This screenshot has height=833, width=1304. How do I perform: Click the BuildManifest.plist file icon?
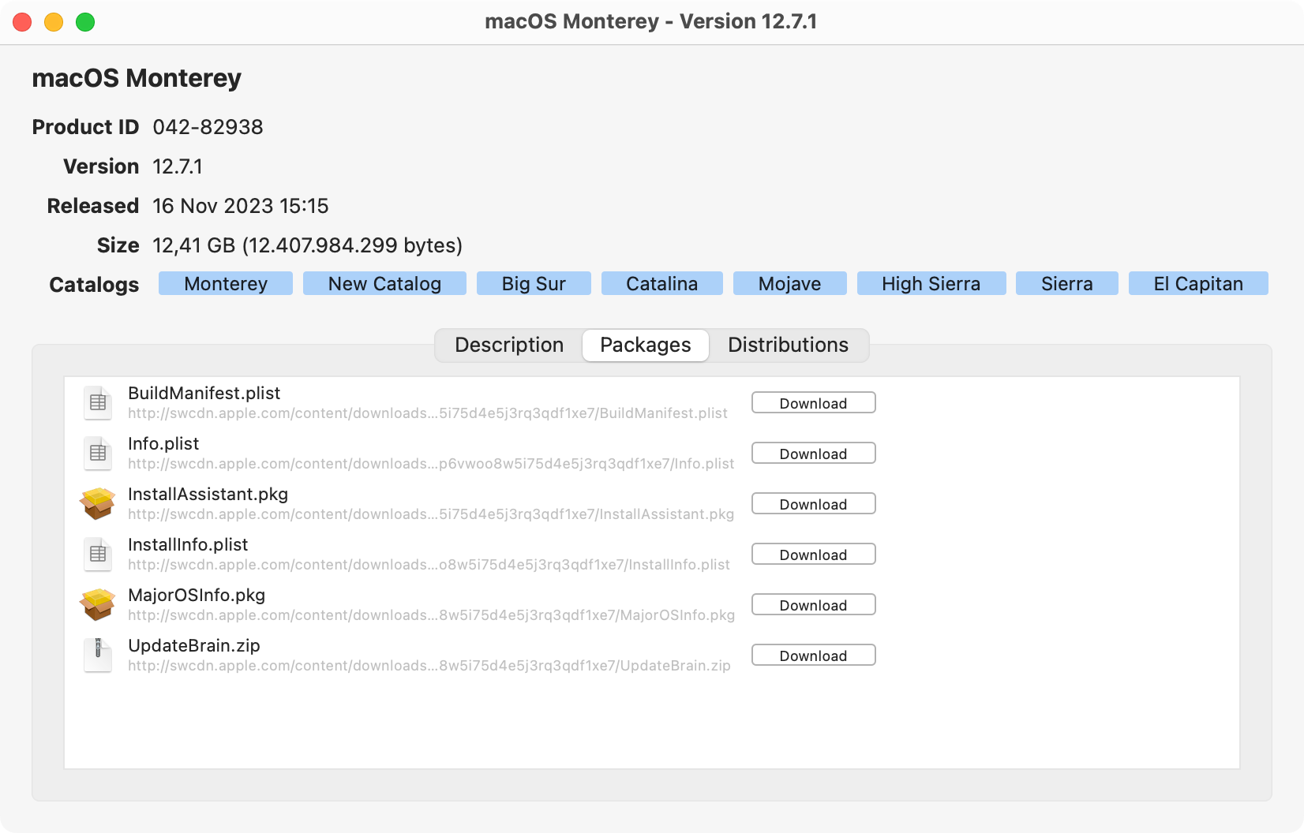point(98,402)
